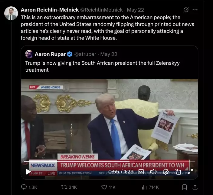Open the video settings gear
This screenshot has width=213, height=195.
point(166,172)
